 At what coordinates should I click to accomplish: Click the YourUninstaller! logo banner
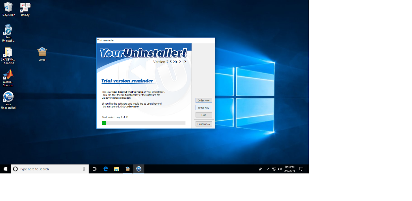(143, 53)
